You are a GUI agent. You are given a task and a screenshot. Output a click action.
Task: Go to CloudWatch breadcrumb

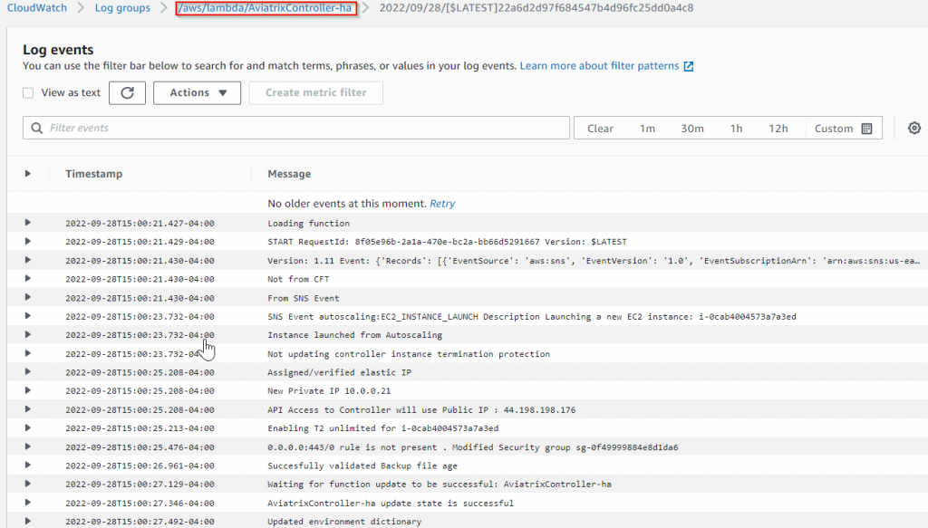click(x=36, y=8)
